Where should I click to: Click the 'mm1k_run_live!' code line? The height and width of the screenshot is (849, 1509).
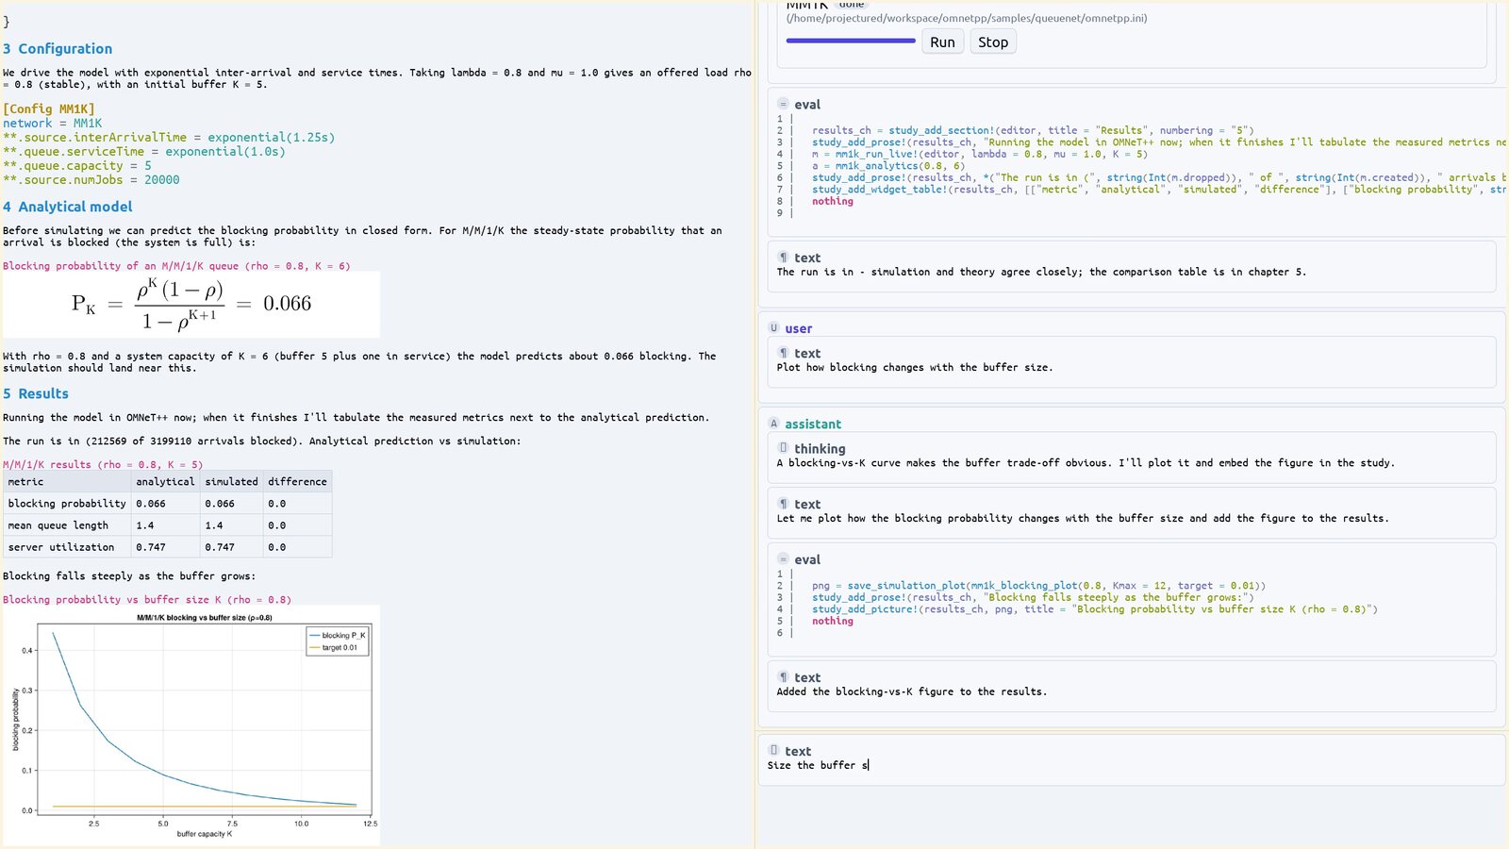(x=980, y=154)
